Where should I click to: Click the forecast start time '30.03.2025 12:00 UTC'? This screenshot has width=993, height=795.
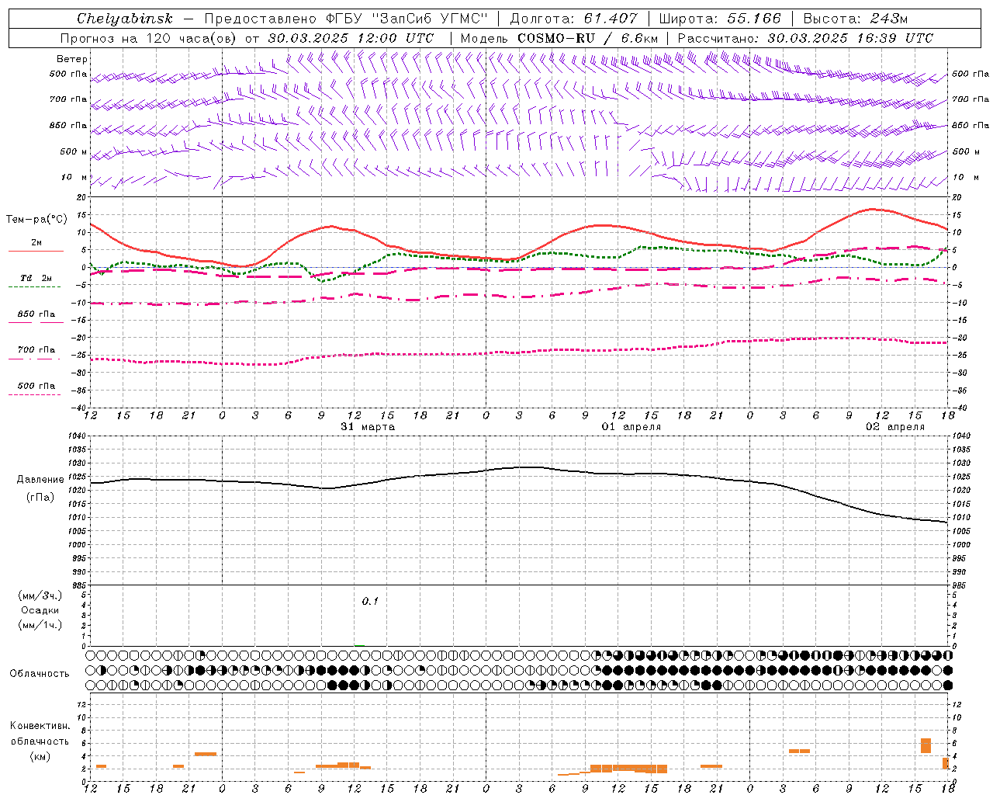pos(351,38)
